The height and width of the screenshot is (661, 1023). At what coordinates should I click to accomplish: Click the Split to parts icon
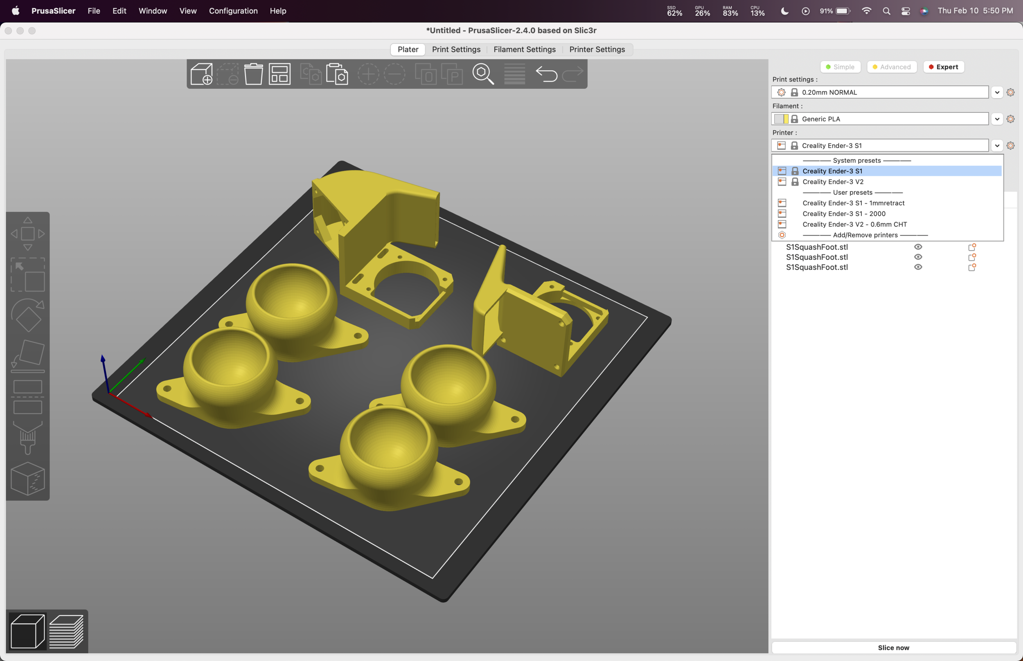tap(452, 74)
